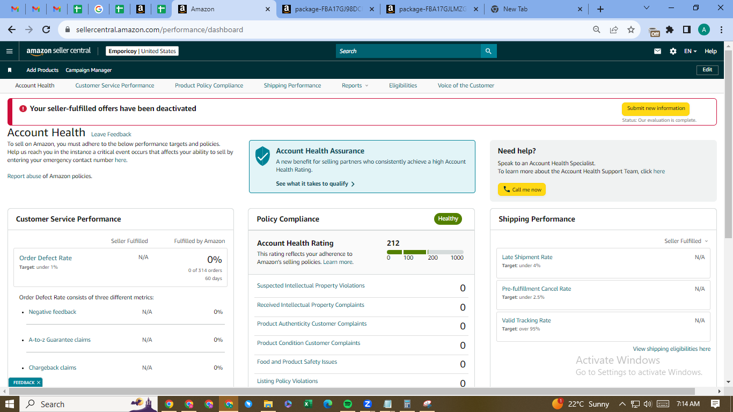Click the Submit new information button

[656, 108]
